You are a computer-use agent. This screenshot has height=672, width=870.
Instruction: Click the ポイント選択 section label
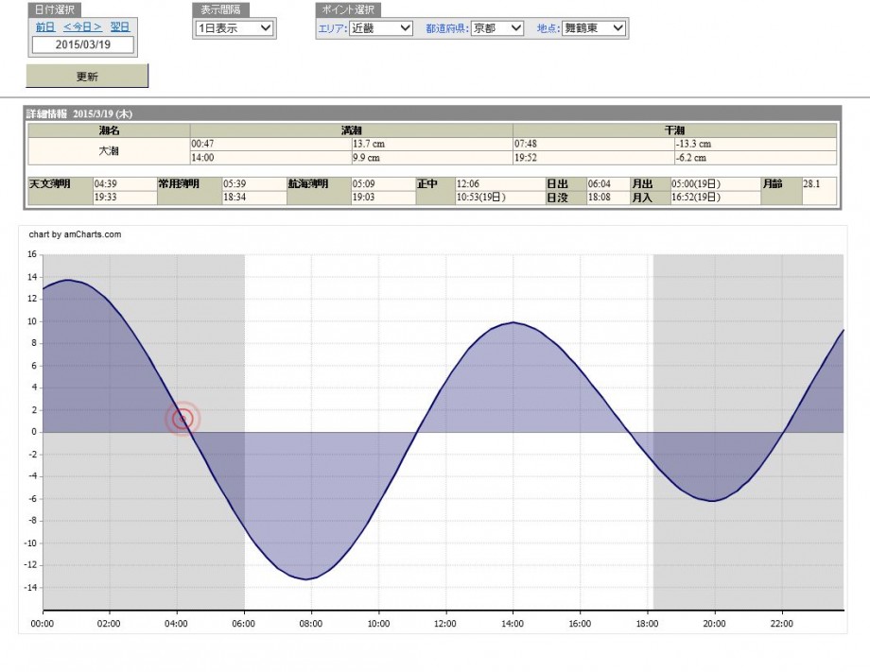(x=348, y=10)
